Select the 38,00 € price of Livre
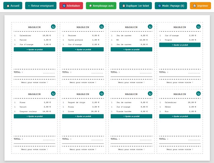 click(x=95, y=112)
